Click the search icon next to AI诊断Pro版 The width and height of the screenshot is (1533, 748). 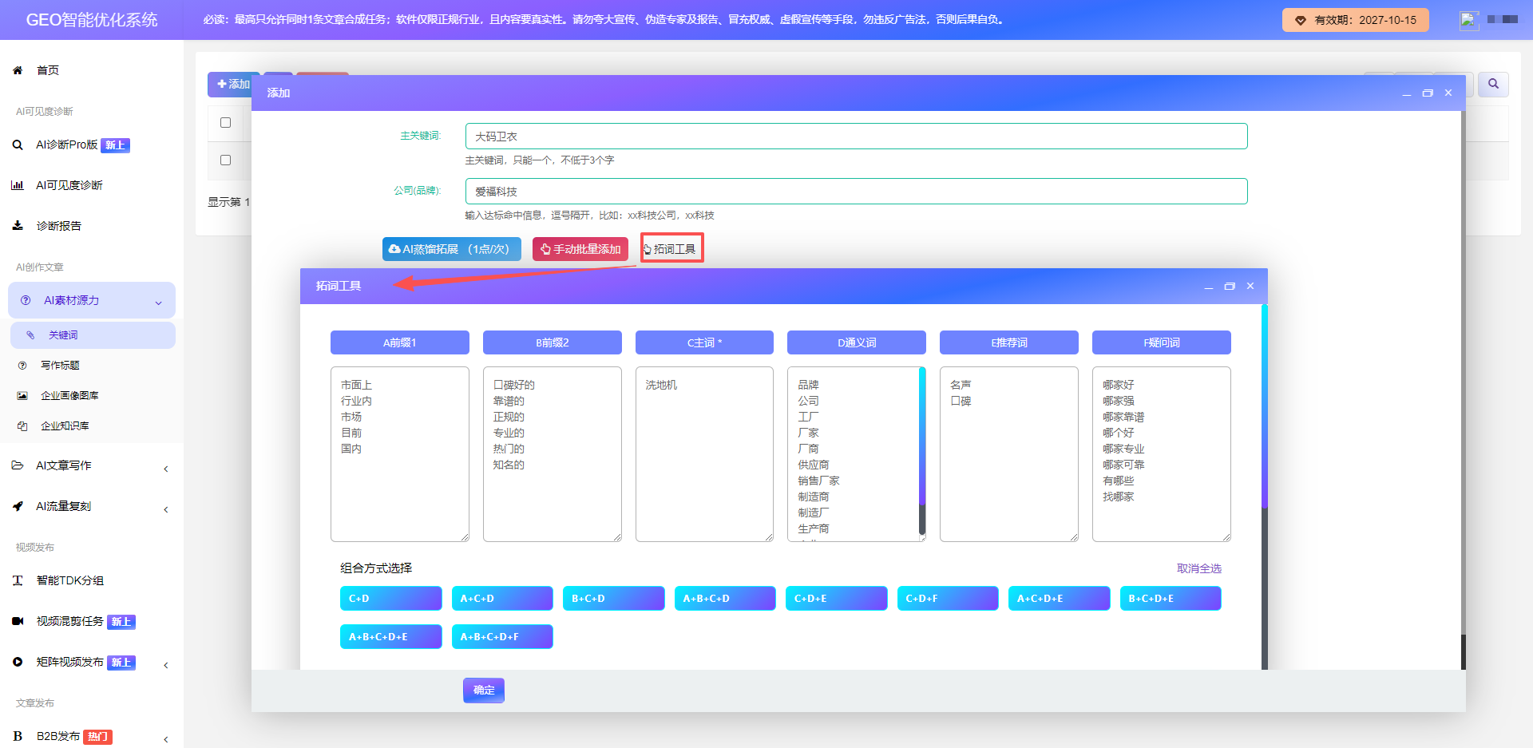tap(18, 144)
